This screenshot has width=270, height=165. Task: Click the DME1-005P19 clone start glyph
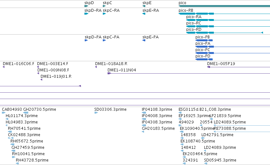tap(208, 67)
